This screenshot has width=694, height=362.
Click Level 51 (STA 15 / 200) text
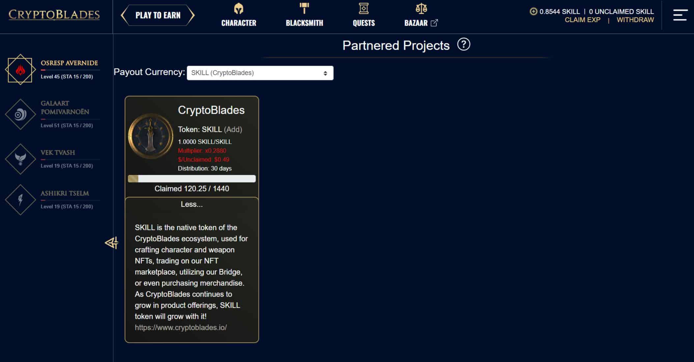[67, 126]
